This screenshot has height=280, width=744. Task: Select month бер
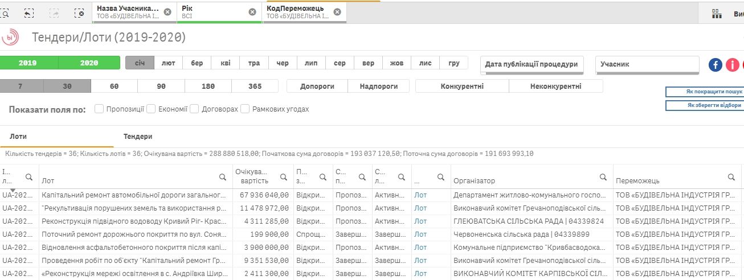click(x=197, y=63)
